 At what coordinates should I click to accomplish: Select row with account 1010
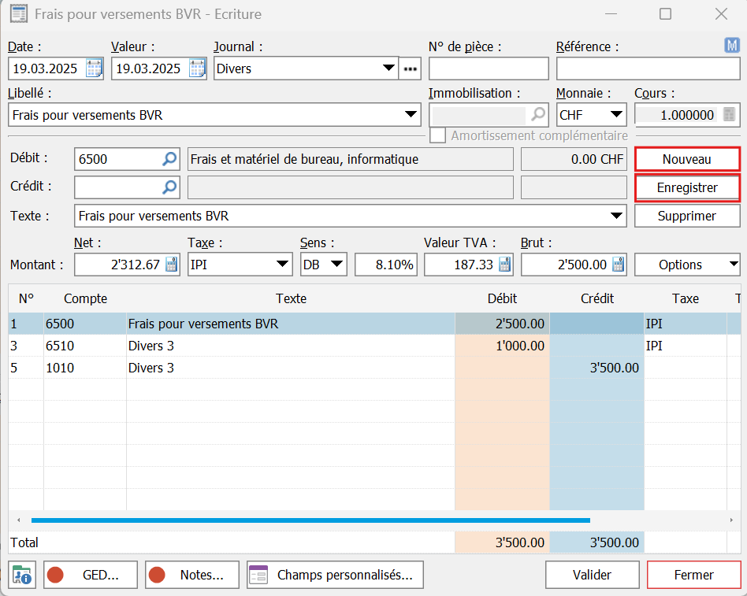pos(236,368)
